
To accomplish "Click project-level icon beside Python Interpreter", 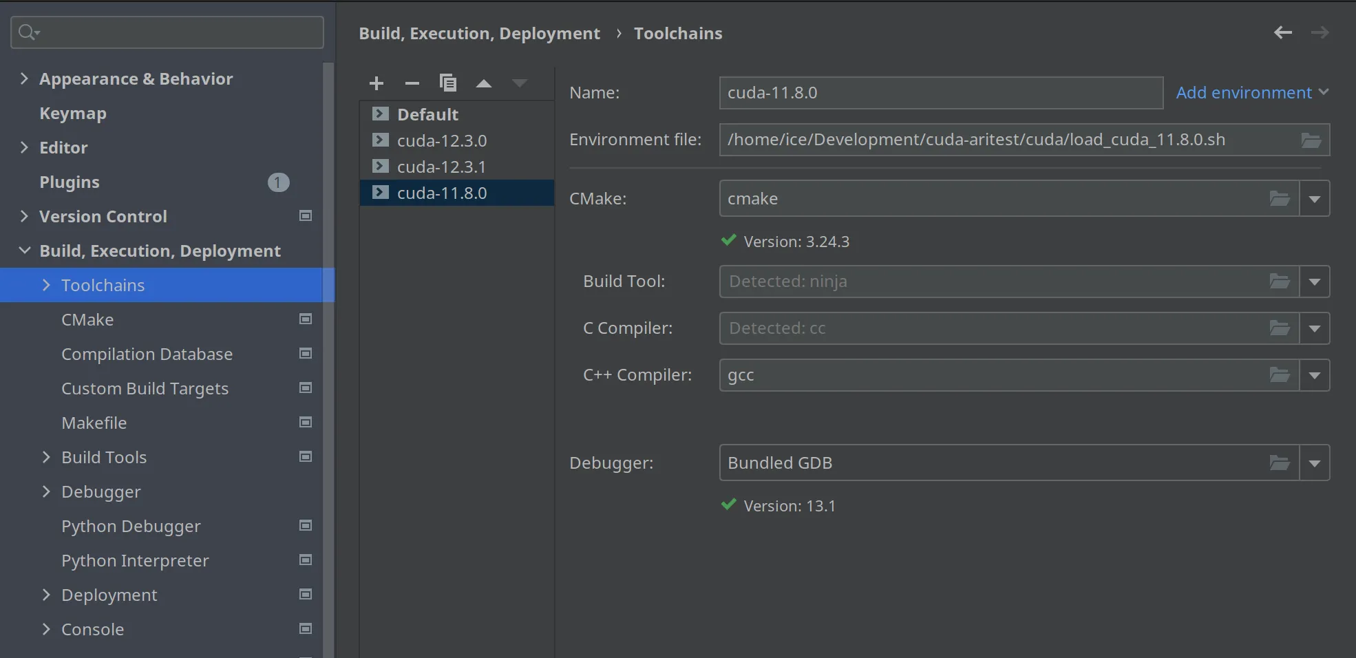I will (x=306, y=560).
